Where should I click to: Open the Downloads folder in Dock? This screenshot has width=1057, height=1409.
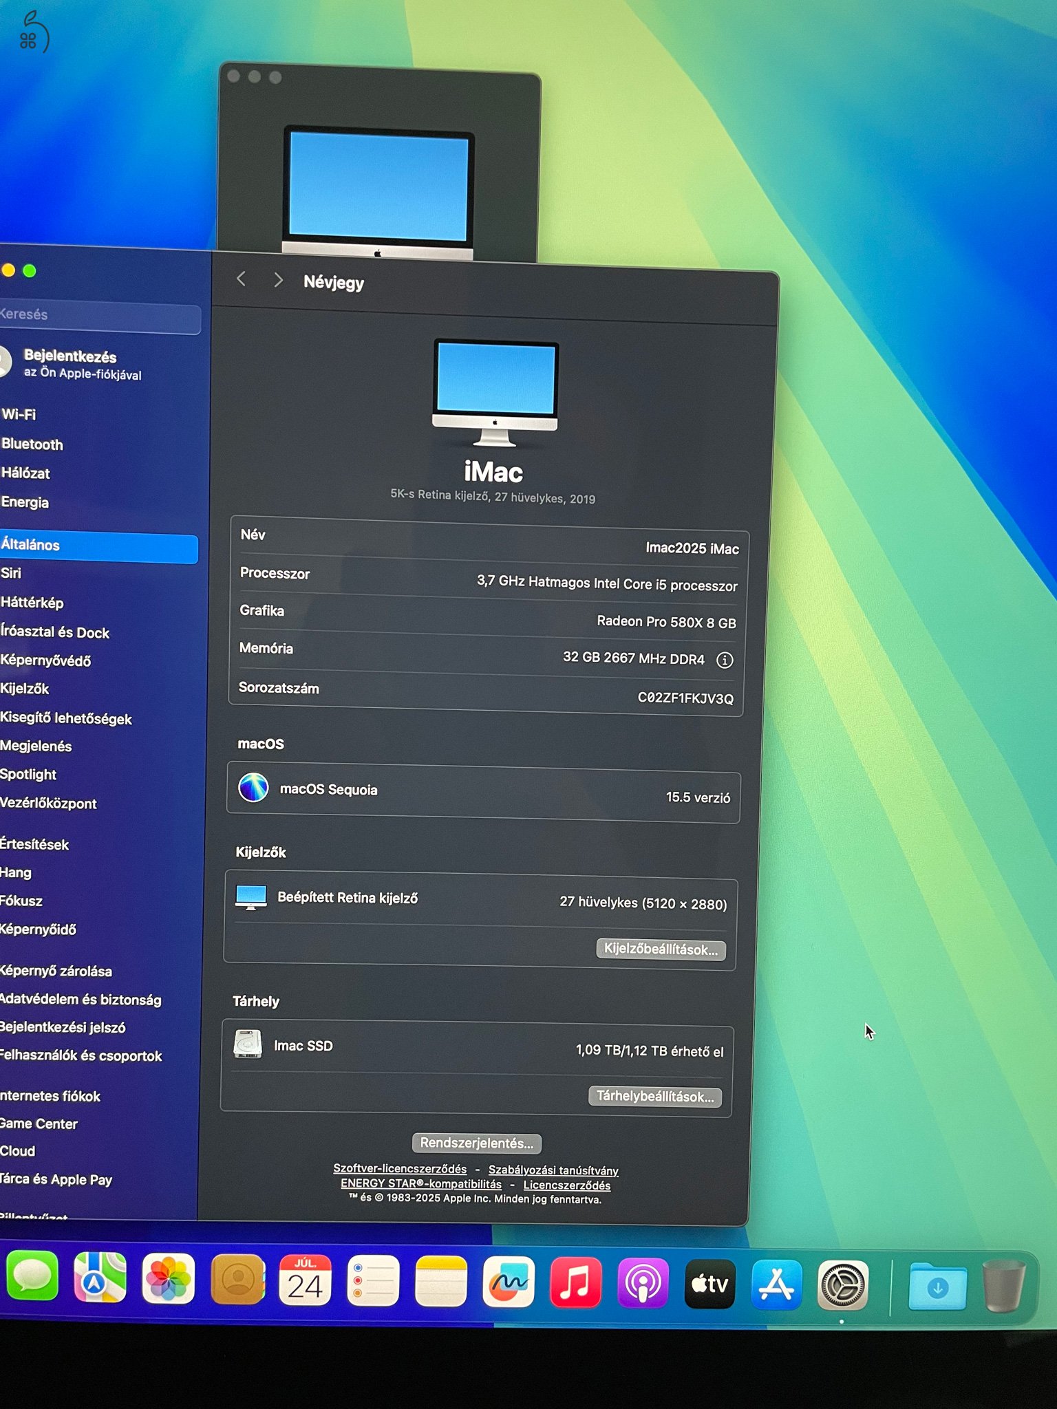click(x=937, y=1287)
